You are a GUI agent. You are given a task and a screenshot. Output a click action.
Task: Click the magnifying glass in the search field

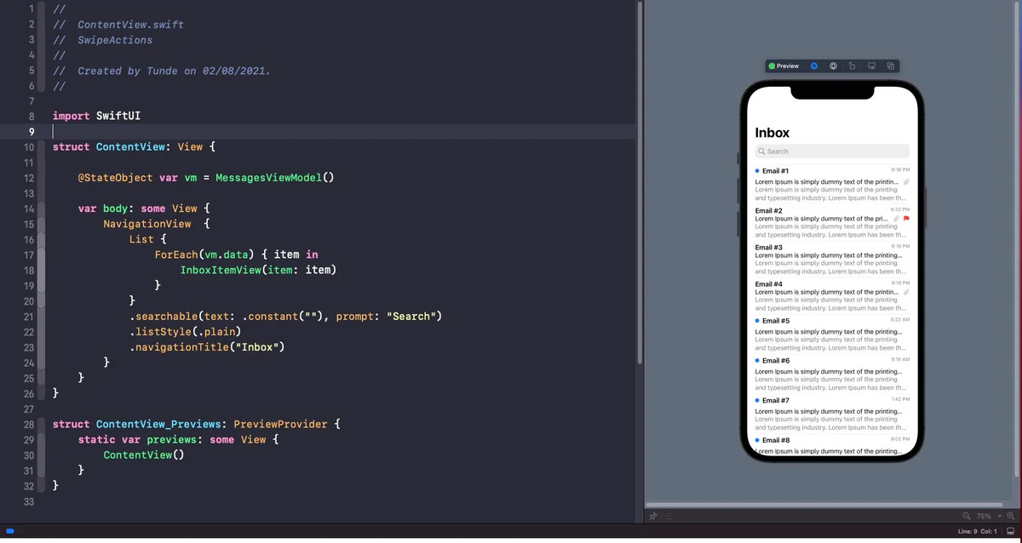coord(762,151)
